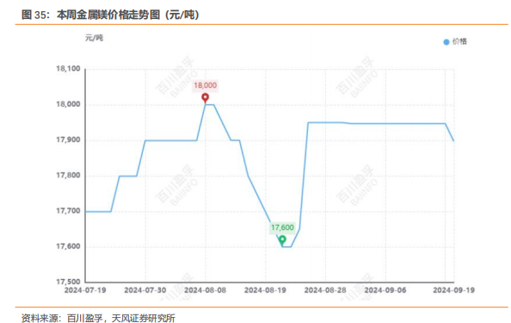The width and height of the screenshot is (511, 323).
Task: Click x-axis date 2024-07-19
Action: coord(85,290)
